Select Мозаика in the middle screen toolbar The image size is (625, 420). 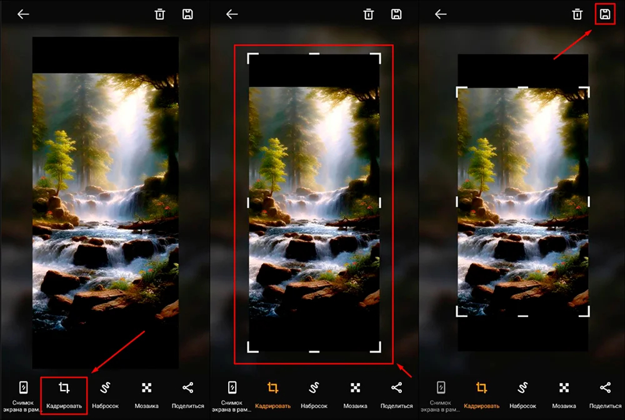click(x=355, y=395)
